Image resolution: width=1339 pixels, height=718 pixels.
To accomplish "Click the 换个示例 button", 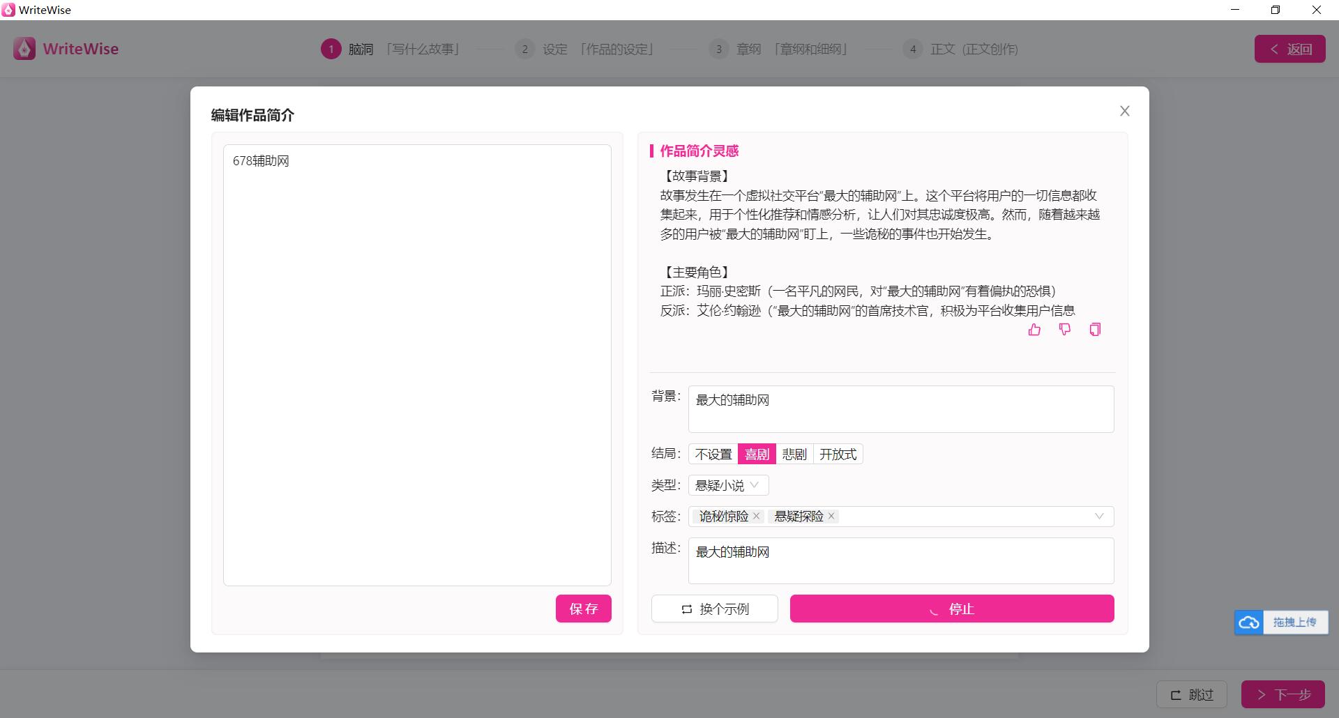I will 715,609.
